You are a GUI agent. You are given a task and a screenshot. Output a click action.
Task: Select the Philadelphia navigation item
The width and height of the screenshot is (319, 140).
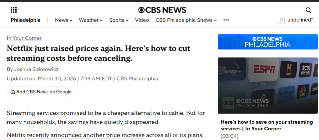point(26,20)
